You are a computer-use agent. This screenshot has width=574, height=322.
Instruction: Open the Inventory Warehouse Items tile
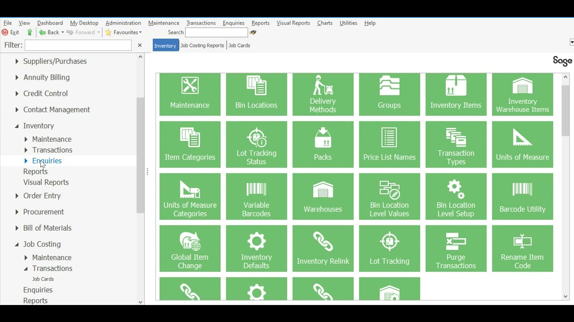(522, 94)
